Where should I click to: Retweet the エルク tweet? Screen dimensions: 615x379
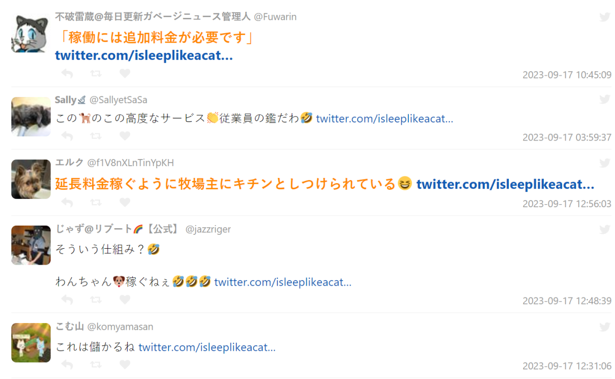(x=96, y=203)
